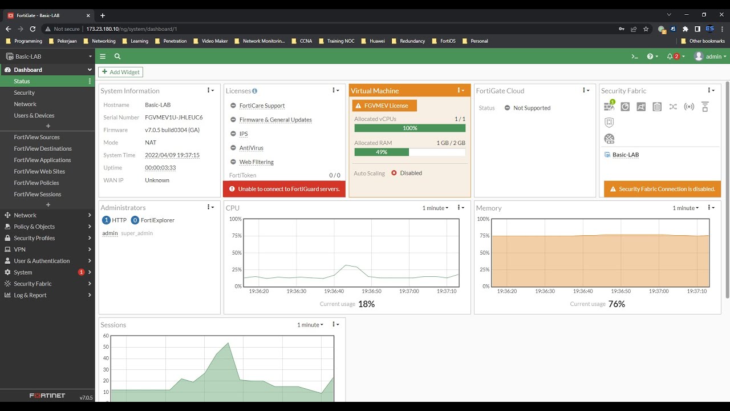Open FortiView Sources monitor
This screenshot has height=411, width=730.
pyautogui.click(x=48, y=137)
